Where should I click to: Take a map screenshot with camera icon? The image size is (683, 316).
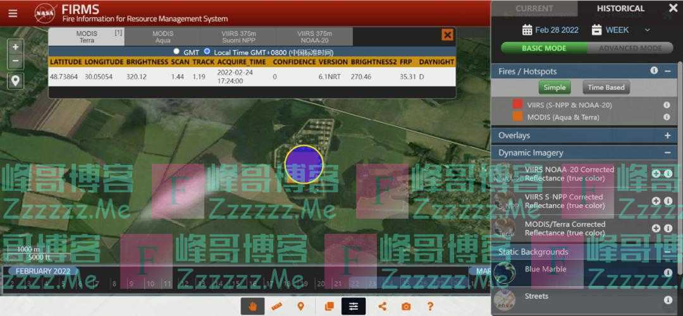click(407, 307)
